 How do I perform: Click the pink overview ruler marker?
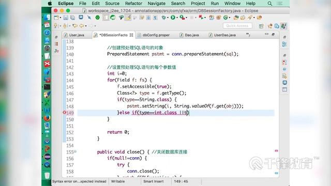276,150
